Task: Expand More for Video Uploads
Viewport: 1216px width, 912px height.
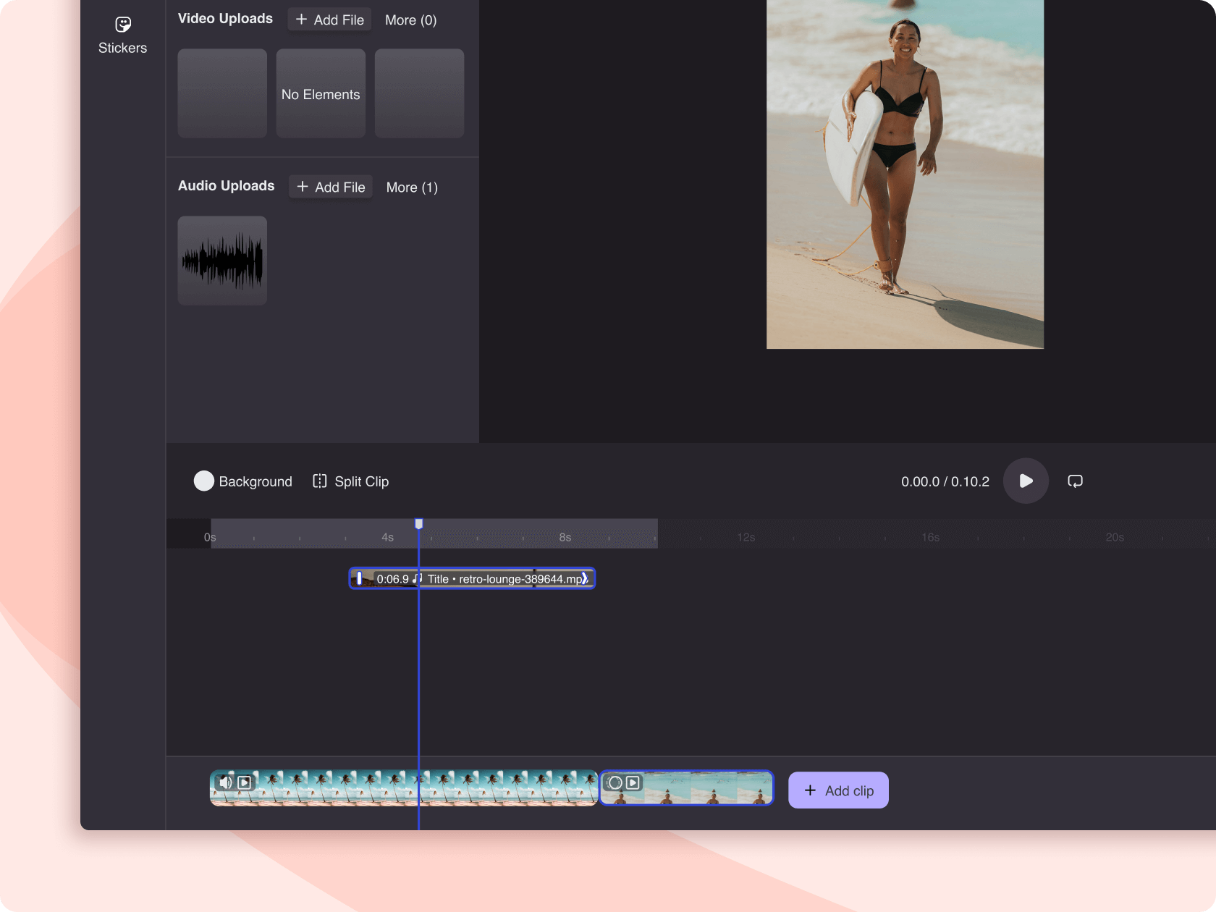Action: (x=410, y=20)
